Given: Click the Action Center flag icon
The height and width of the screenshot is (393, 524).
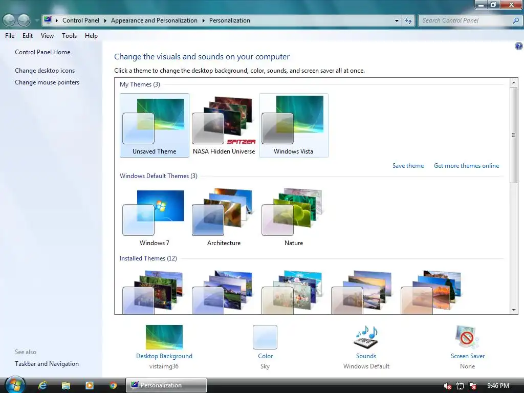Looking at the screenshot, I should [x=472, y=386].
